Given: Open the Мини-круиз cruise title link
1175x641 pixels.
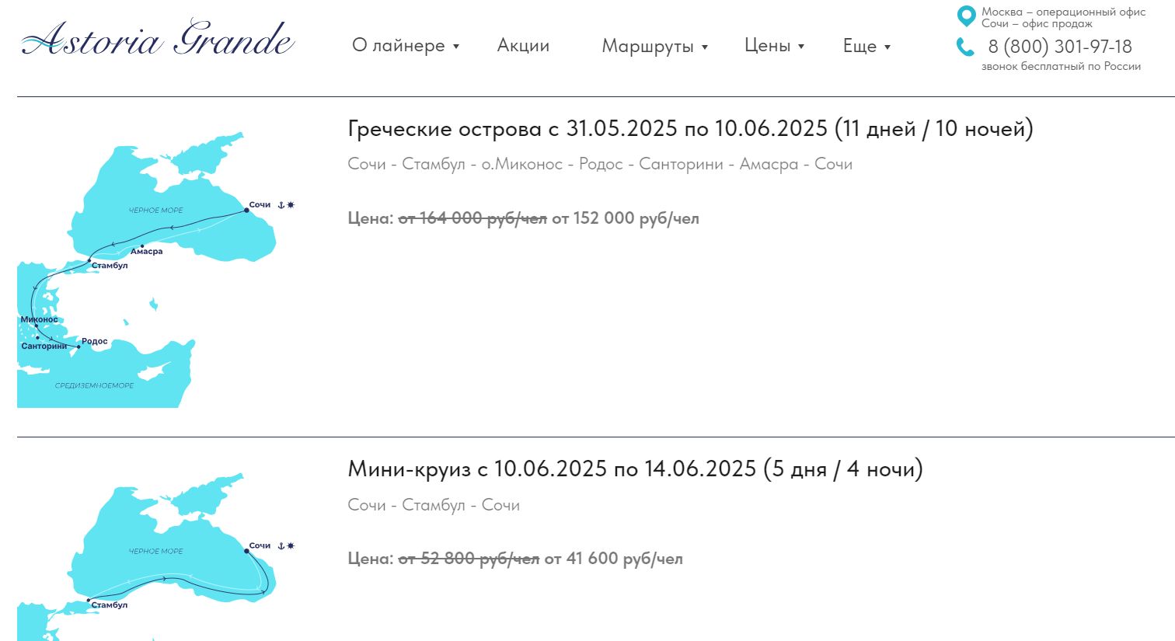Looking at the screenshot, I should pyautogui.click(x=635, y=469).
